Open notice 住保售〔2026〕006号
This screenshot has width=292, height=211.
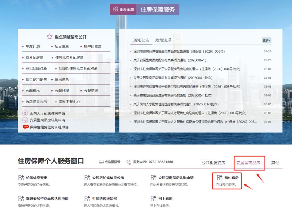click(x=179, y=51)
